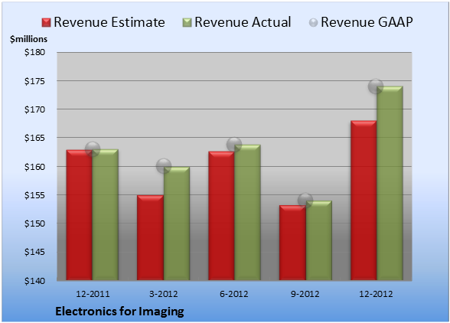
Task: Select the red estimate bar for 3-2012
Action: pyautogui.click(x=150, y=237)
